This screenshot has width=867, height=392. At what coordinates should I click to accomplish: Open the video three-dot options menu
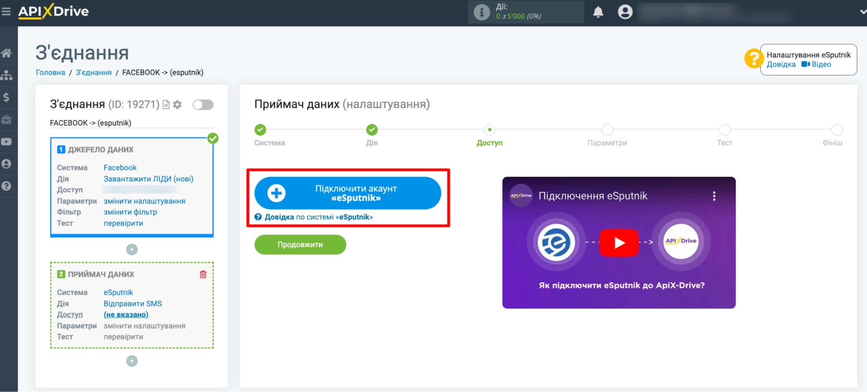coord(714,196)
